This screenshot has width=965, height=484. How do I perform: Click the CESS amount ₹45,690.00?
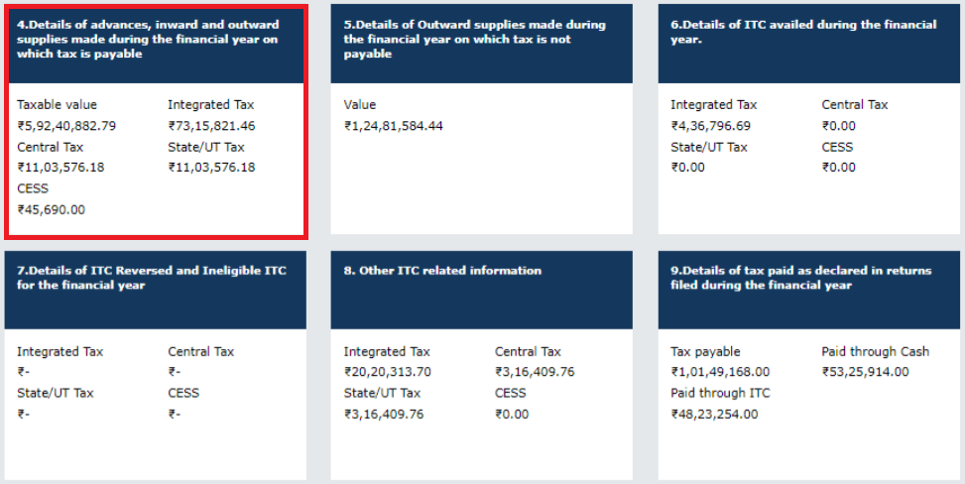pos(52,210)
